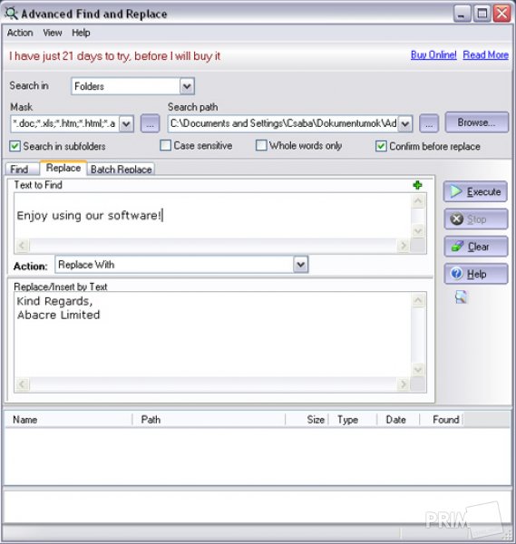Image resolution: width=516 pixels, height=544 pixels.
Task: Run the replace with Execute button
Action: 475,191
